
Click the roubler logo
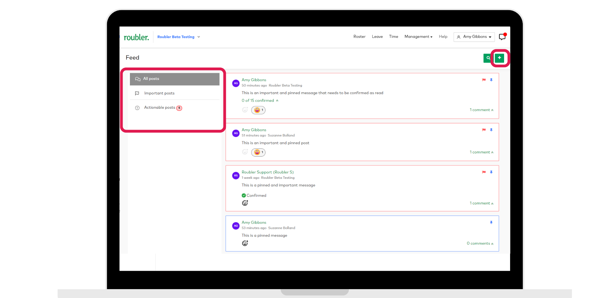click(136, 37)
